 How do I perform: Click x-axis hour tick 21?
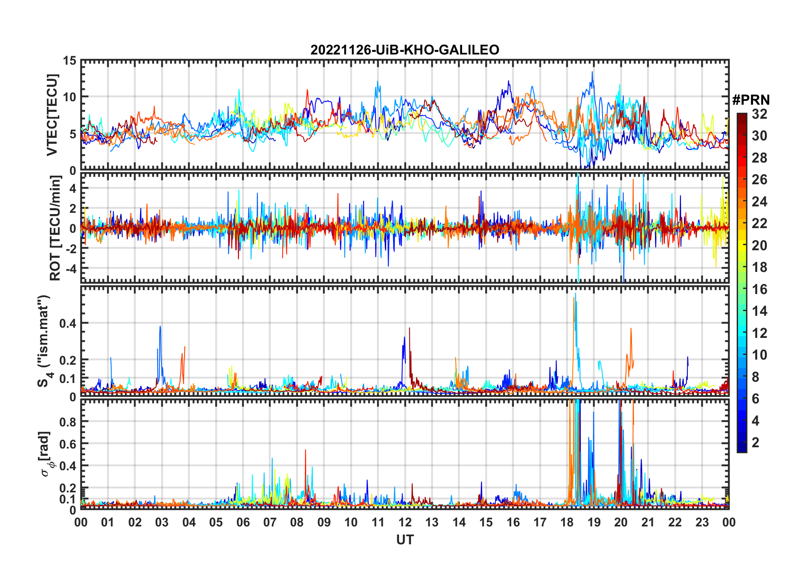pyautogui.click(x=648, y=522)
